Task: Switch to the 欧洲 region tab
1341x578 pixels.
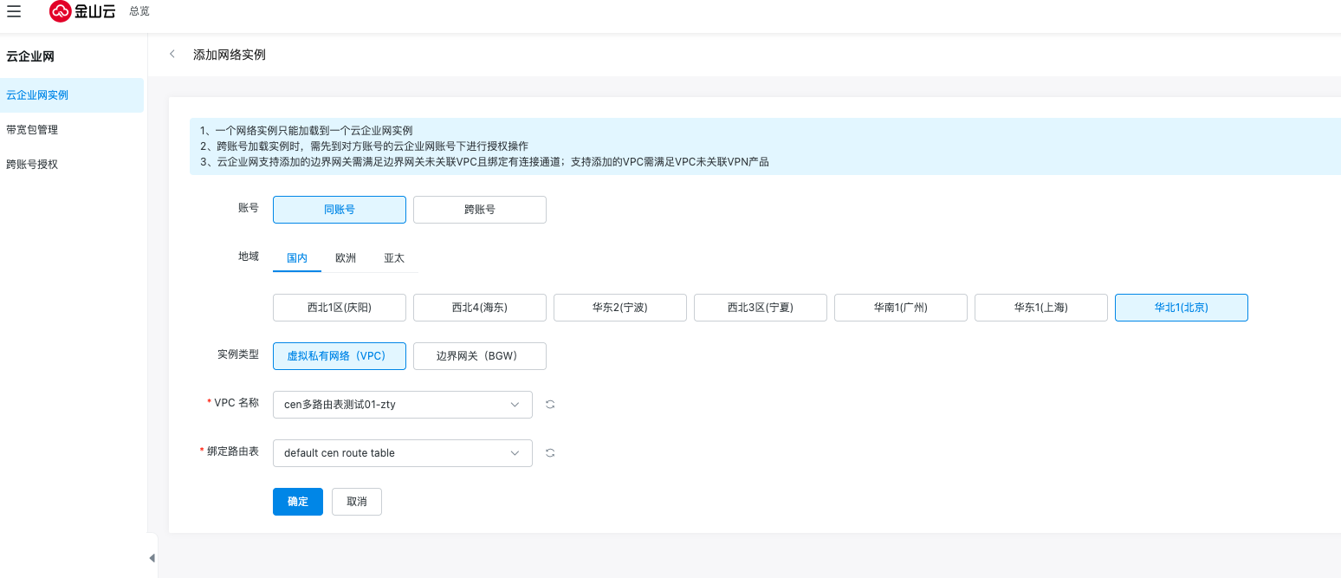Action: pos(346,258)
